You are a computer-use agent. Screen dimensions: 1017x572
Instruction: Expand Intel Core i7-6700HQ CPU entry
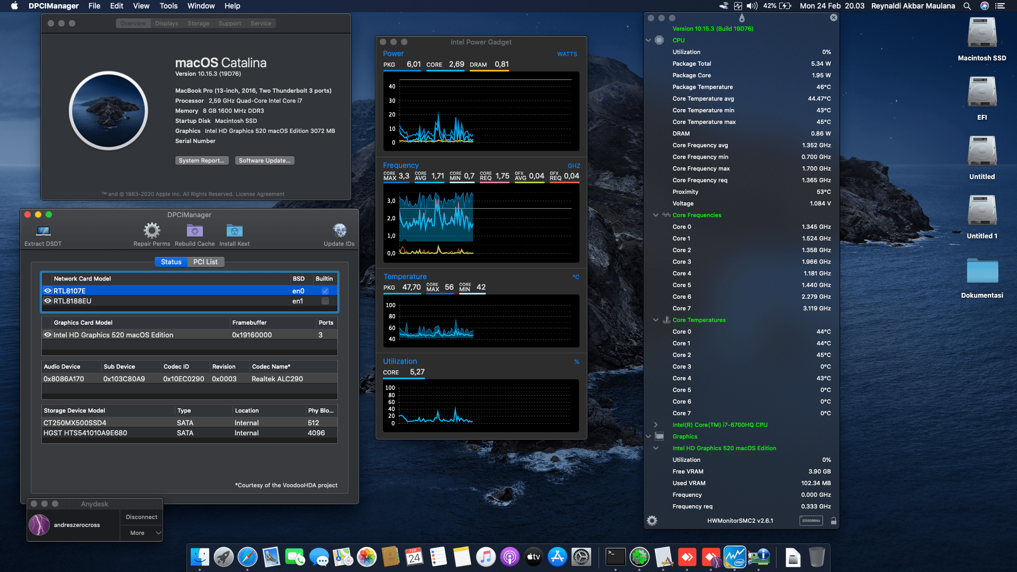[656, 425]
